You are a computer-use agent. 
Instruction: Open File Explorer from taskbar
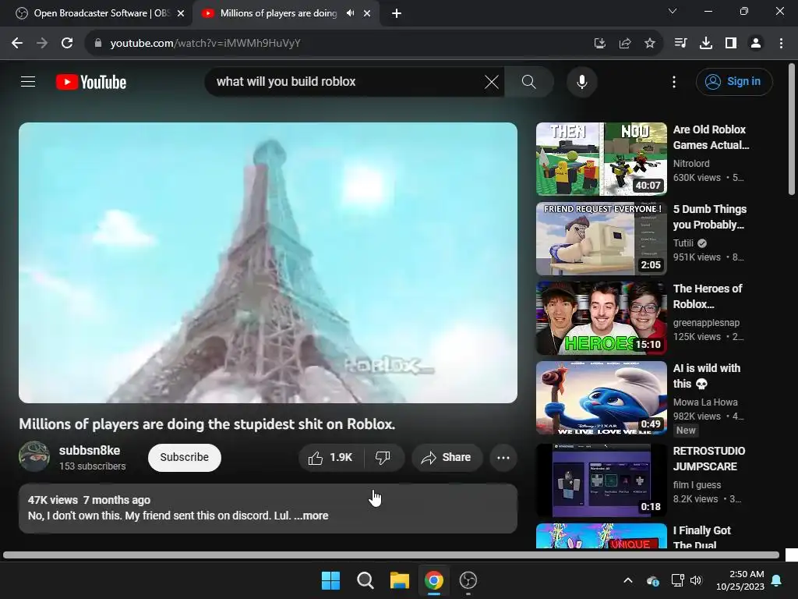click(400, 580)
